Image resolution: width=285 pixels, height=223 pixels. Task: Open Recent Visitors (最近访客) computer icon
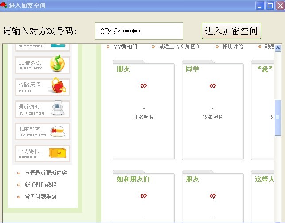coord(59,108)
